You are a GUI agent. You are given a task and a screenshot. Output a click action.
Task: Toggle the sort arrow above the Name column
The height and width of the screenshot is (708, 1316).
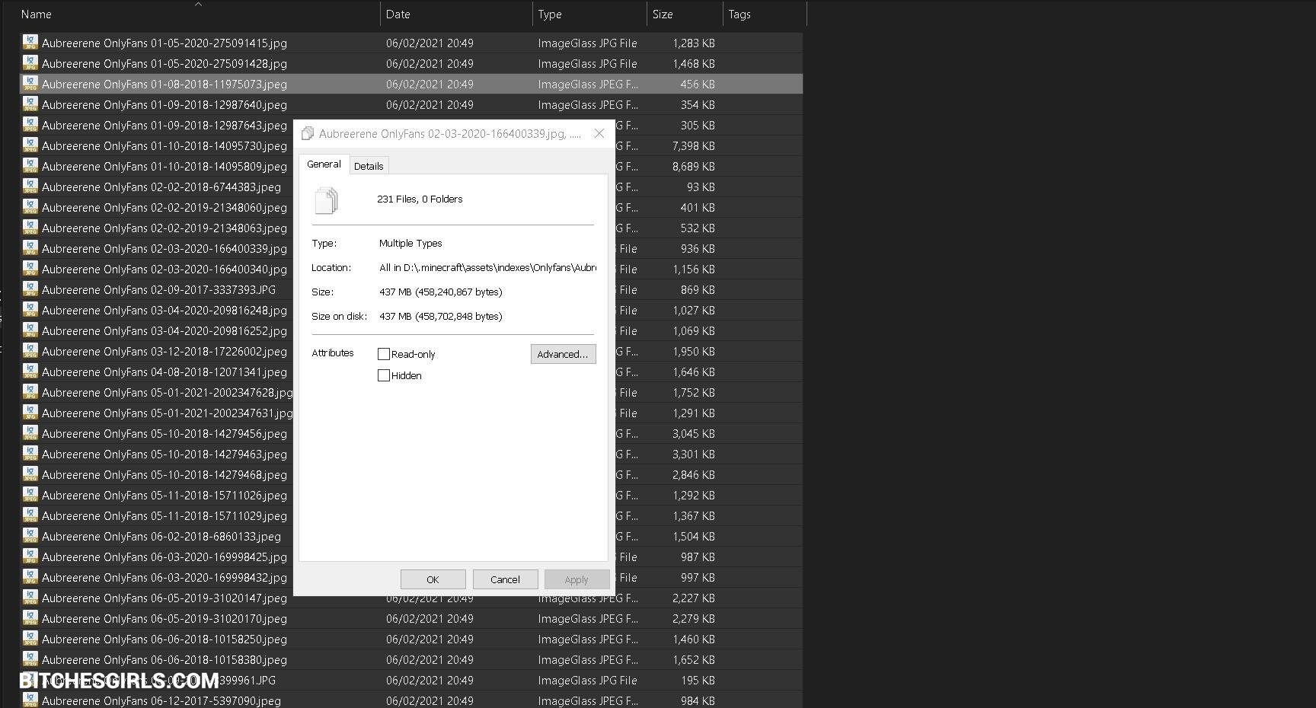pos(198,5)
